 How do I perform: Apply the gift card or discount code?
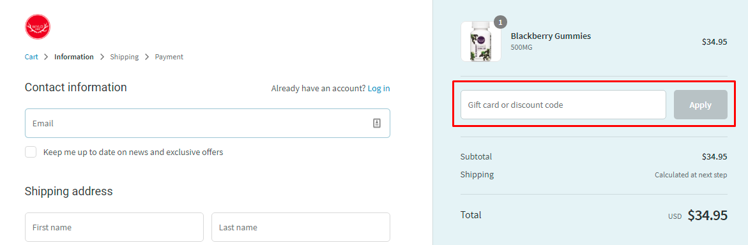[x=700, y=105]
